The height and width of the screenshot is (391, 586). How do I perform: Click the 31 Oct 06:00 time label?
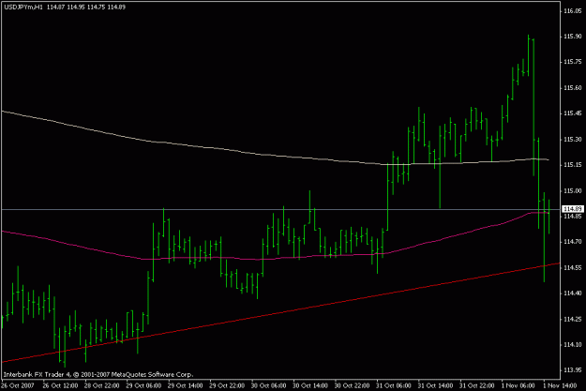(x=395, y=385)
